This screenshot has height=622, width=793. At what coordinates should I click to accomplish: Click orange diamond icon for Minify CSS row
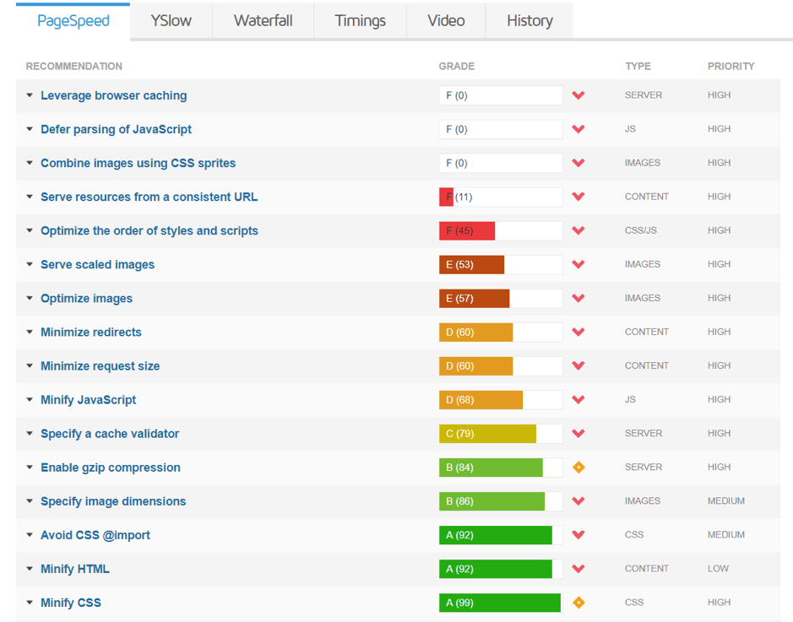point(578,603)
